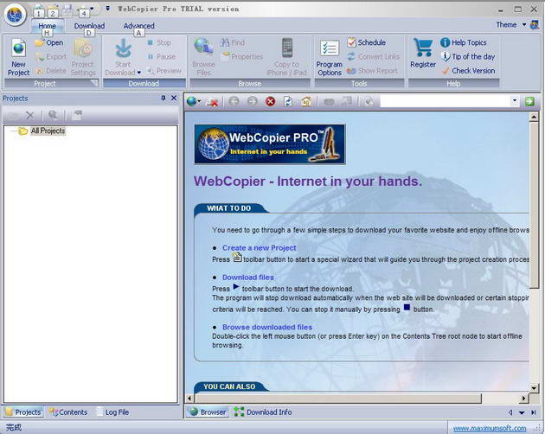Open Program Options
Screen dimensions: 545x434
pyautogui.click(x=329, y=57)
